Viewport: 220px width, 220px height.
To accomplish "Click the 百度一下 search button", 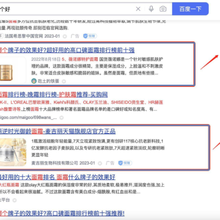I will [190, 9].
